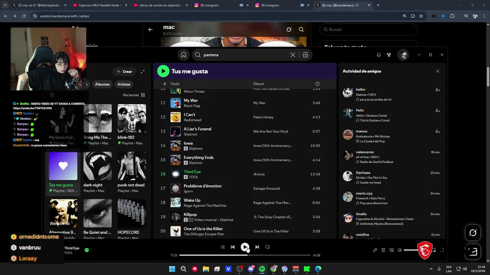The height and width of the screenshot is (275, 490).
Task: Click the play/pause button in the player bar
Action: click(x=245, y=247)
